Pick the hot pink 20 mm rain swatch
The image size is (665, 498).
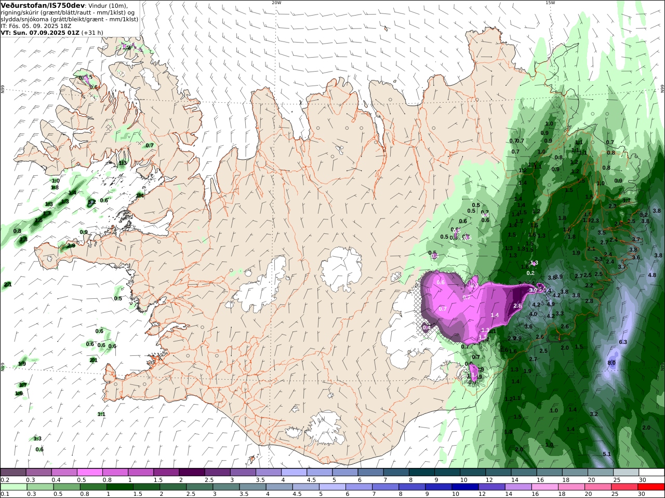click(x=598, y=487)
